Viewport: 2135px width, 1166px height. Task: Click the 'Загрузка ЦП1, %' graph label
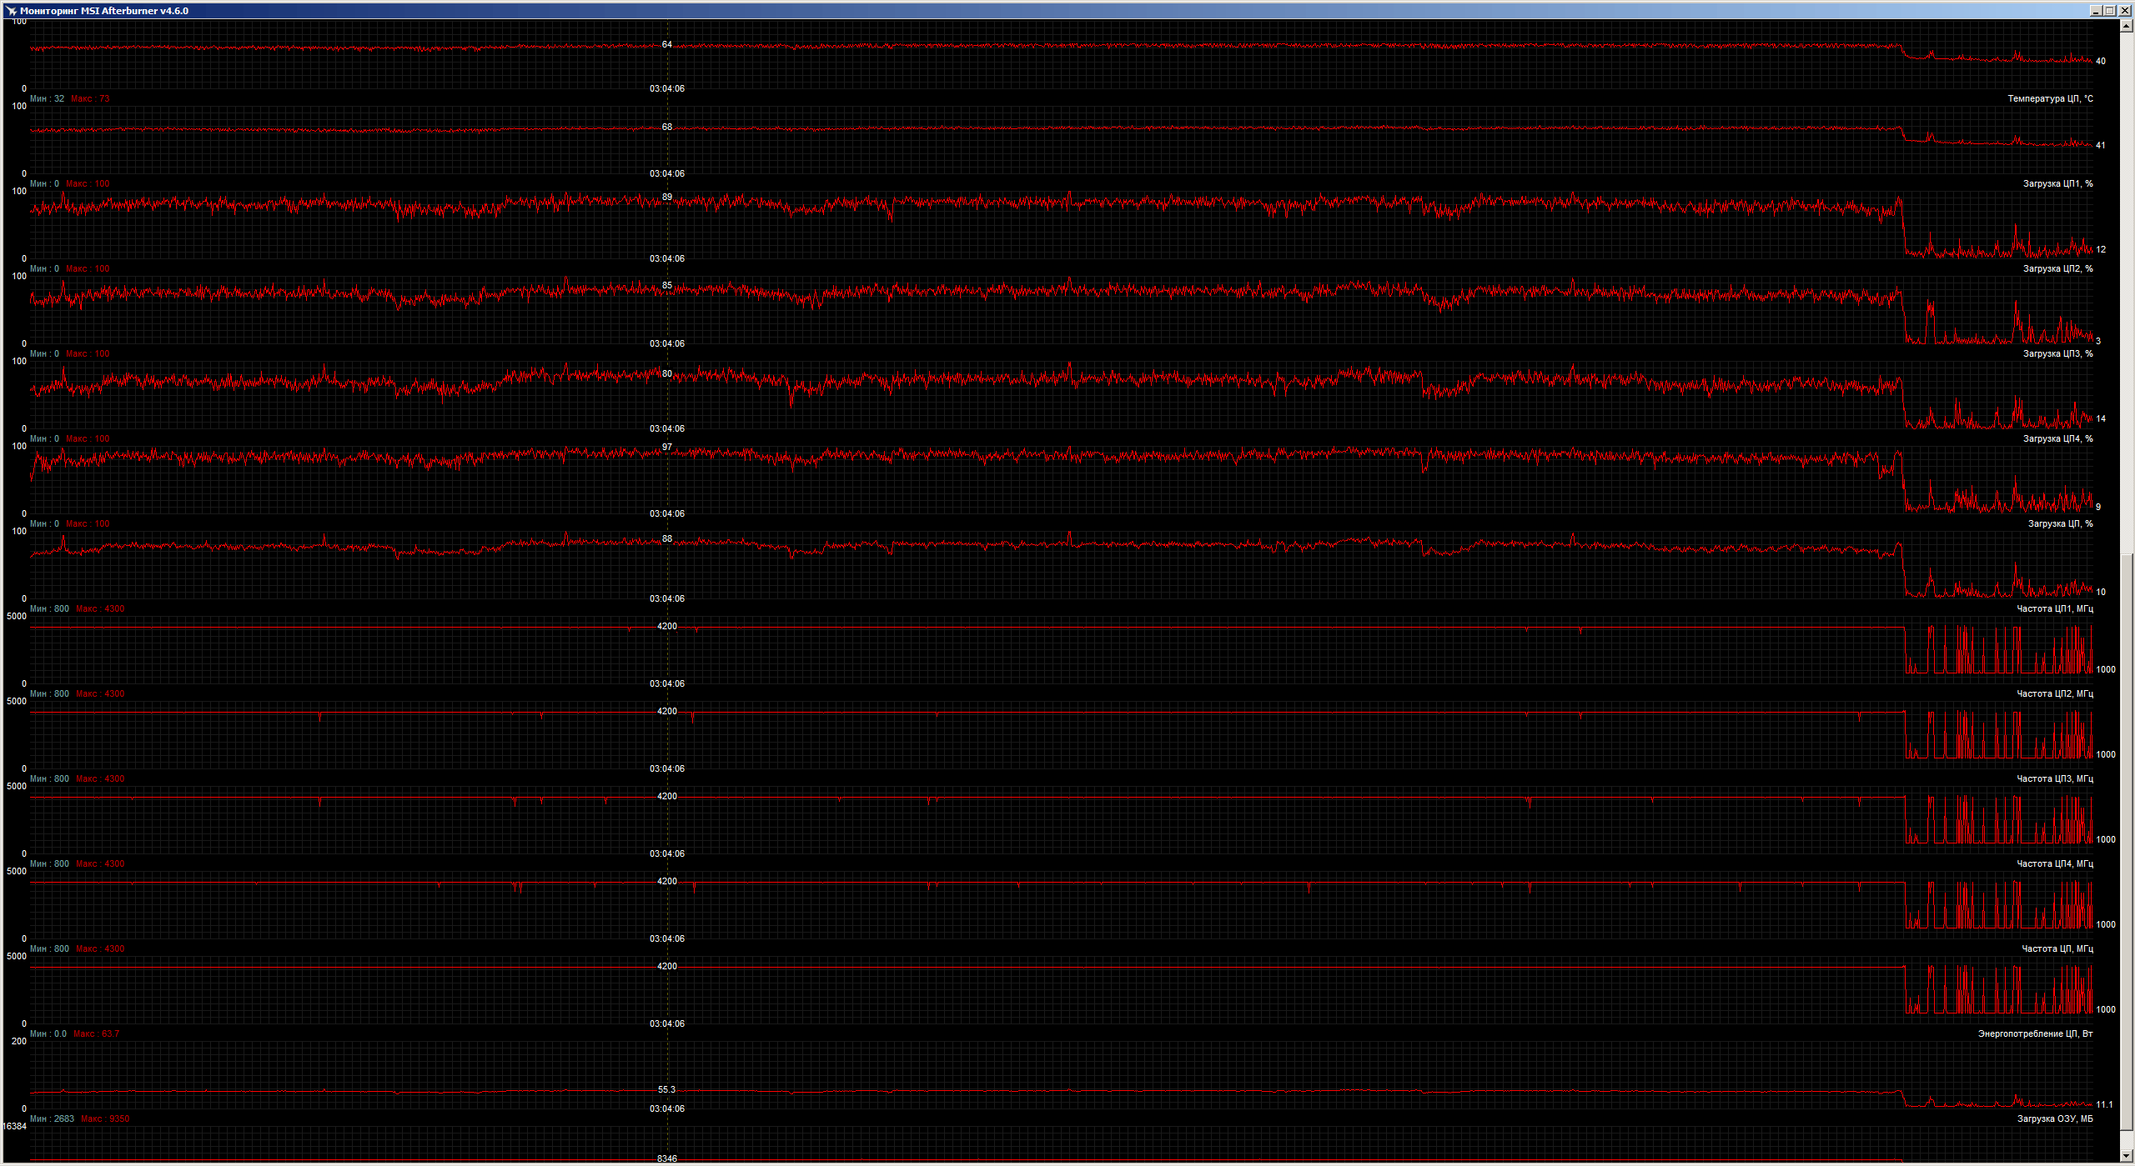tap(2057, 184)
